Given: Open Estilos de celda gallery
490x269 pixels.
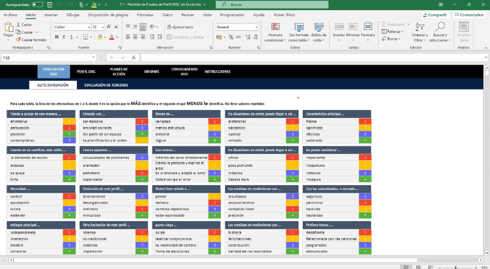Looking at the screenshot, I should [x=319, y=32].
